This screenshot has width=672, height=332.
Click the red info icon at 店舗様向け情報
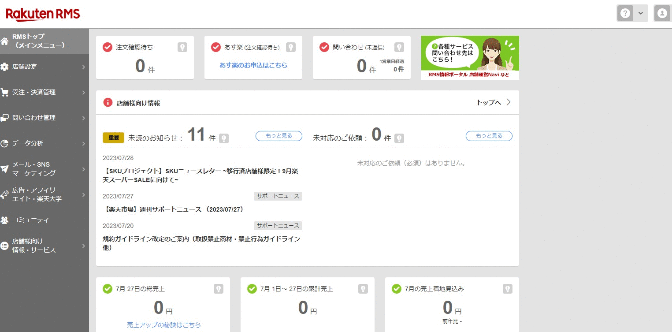coord(108,102)
